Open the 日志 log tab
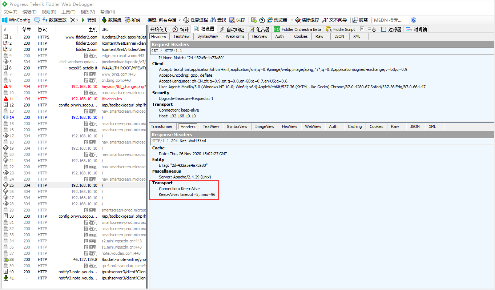Image resolution: width=495 pixels, height=290 pixels. pos(368,29)
